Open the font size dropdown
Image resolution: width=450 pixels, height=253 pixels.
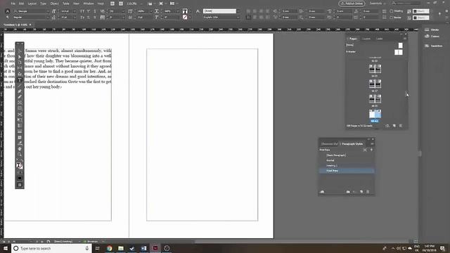[75, 11]
